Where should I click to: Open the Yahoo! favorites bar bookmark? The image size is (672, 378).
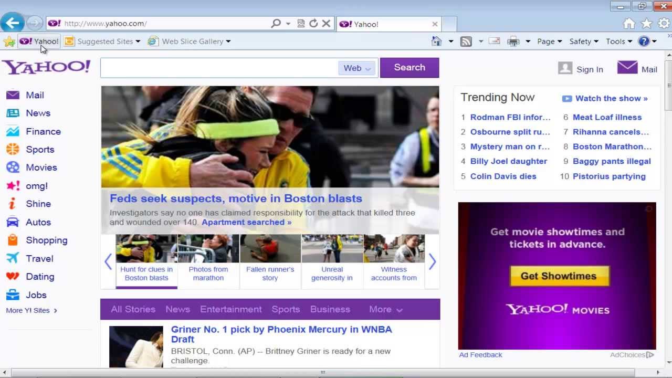[x=39, y=41]
